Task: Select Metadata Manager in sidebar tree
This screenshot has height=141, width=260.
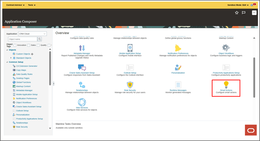Action: tap(24, 90)
